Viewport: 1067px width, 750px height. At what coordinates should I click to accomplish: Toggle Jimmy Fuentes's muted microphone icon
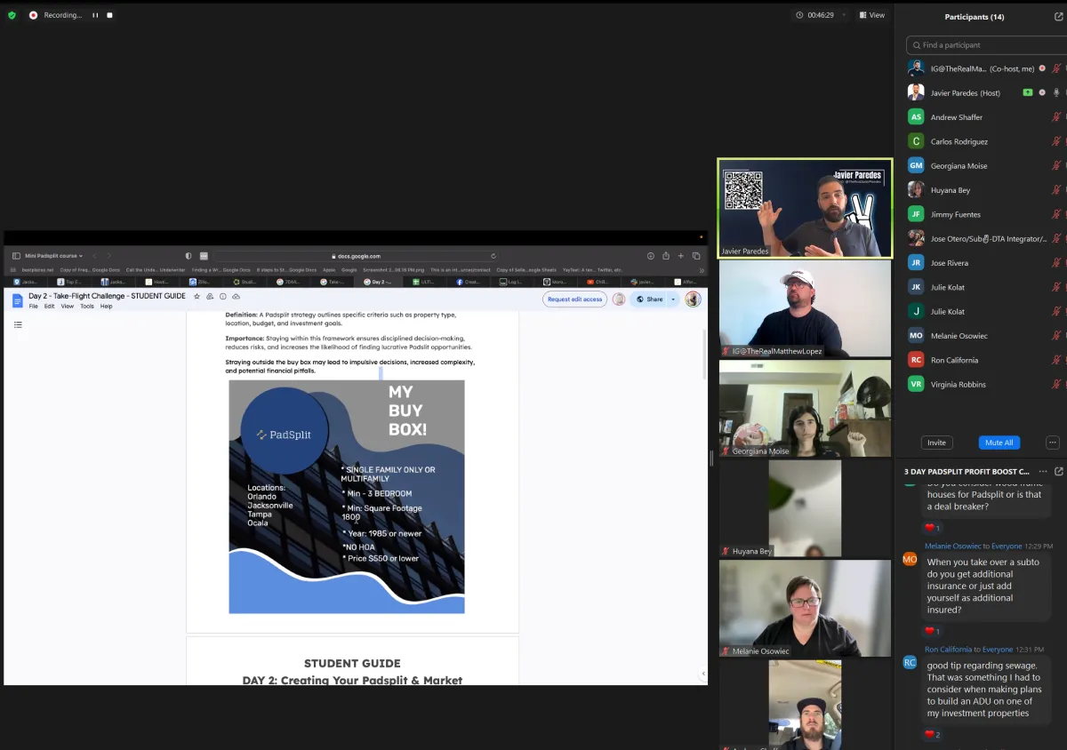[1056, 214]
